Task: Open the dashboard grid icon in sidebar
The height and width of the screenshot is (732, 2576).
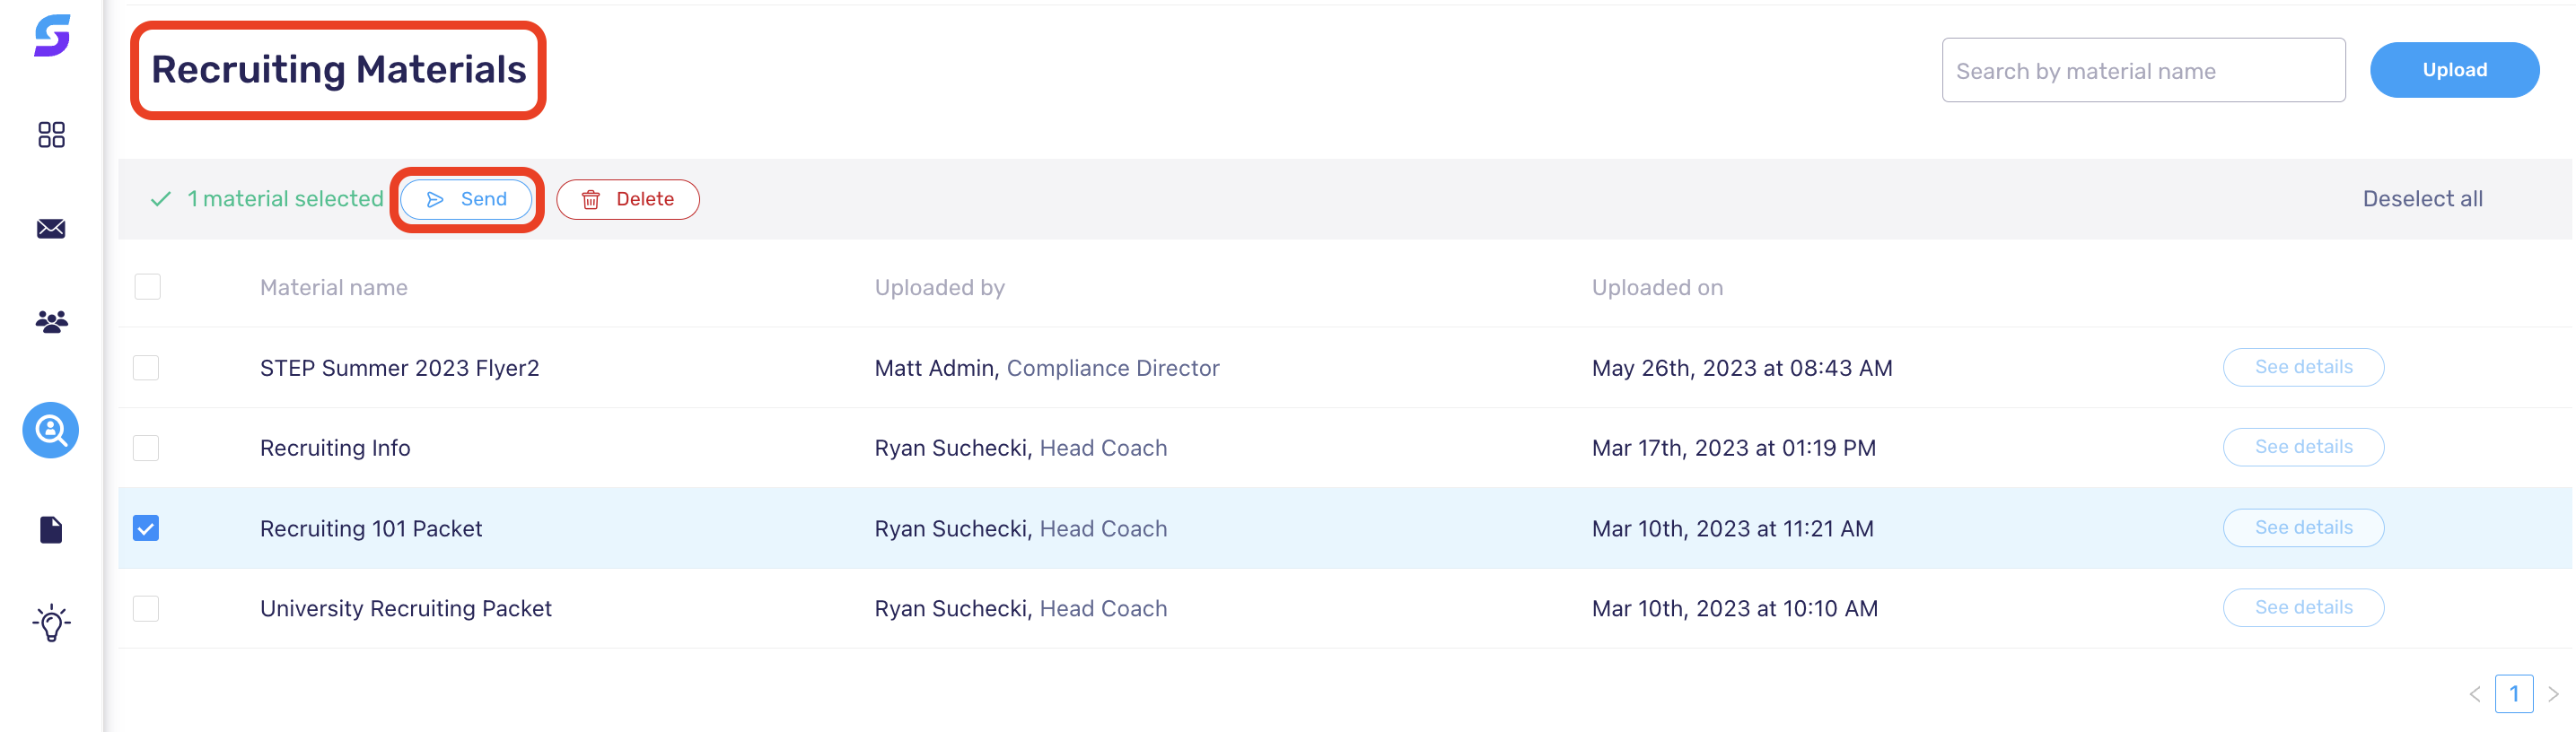Action: 51,135
